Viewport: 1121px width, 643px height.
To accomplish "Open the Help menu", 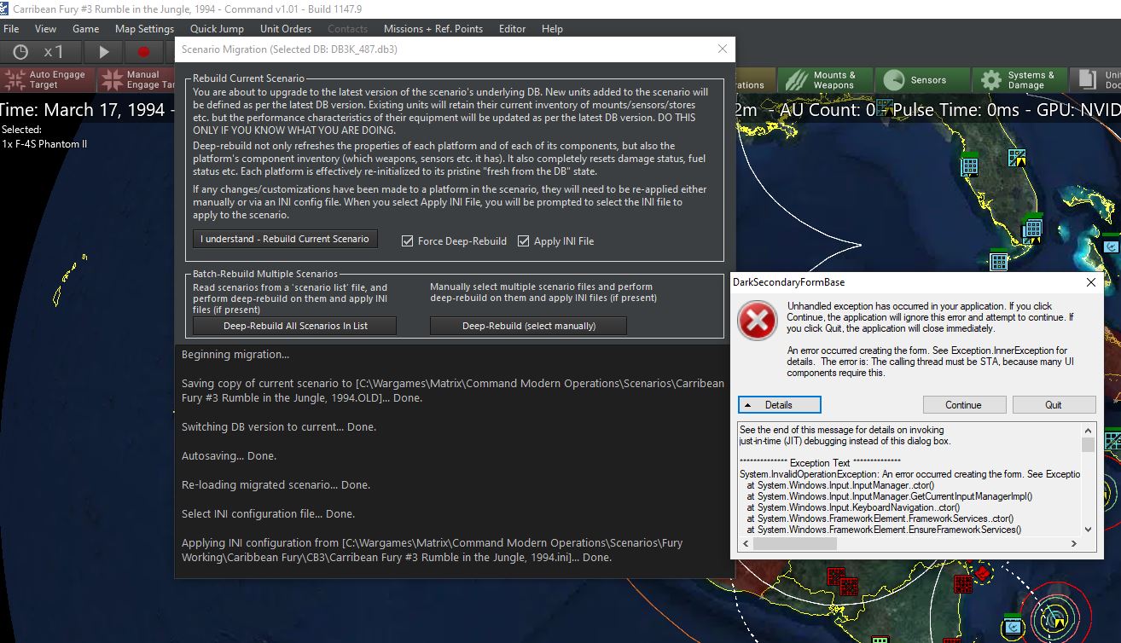I will tap(552, 28).
